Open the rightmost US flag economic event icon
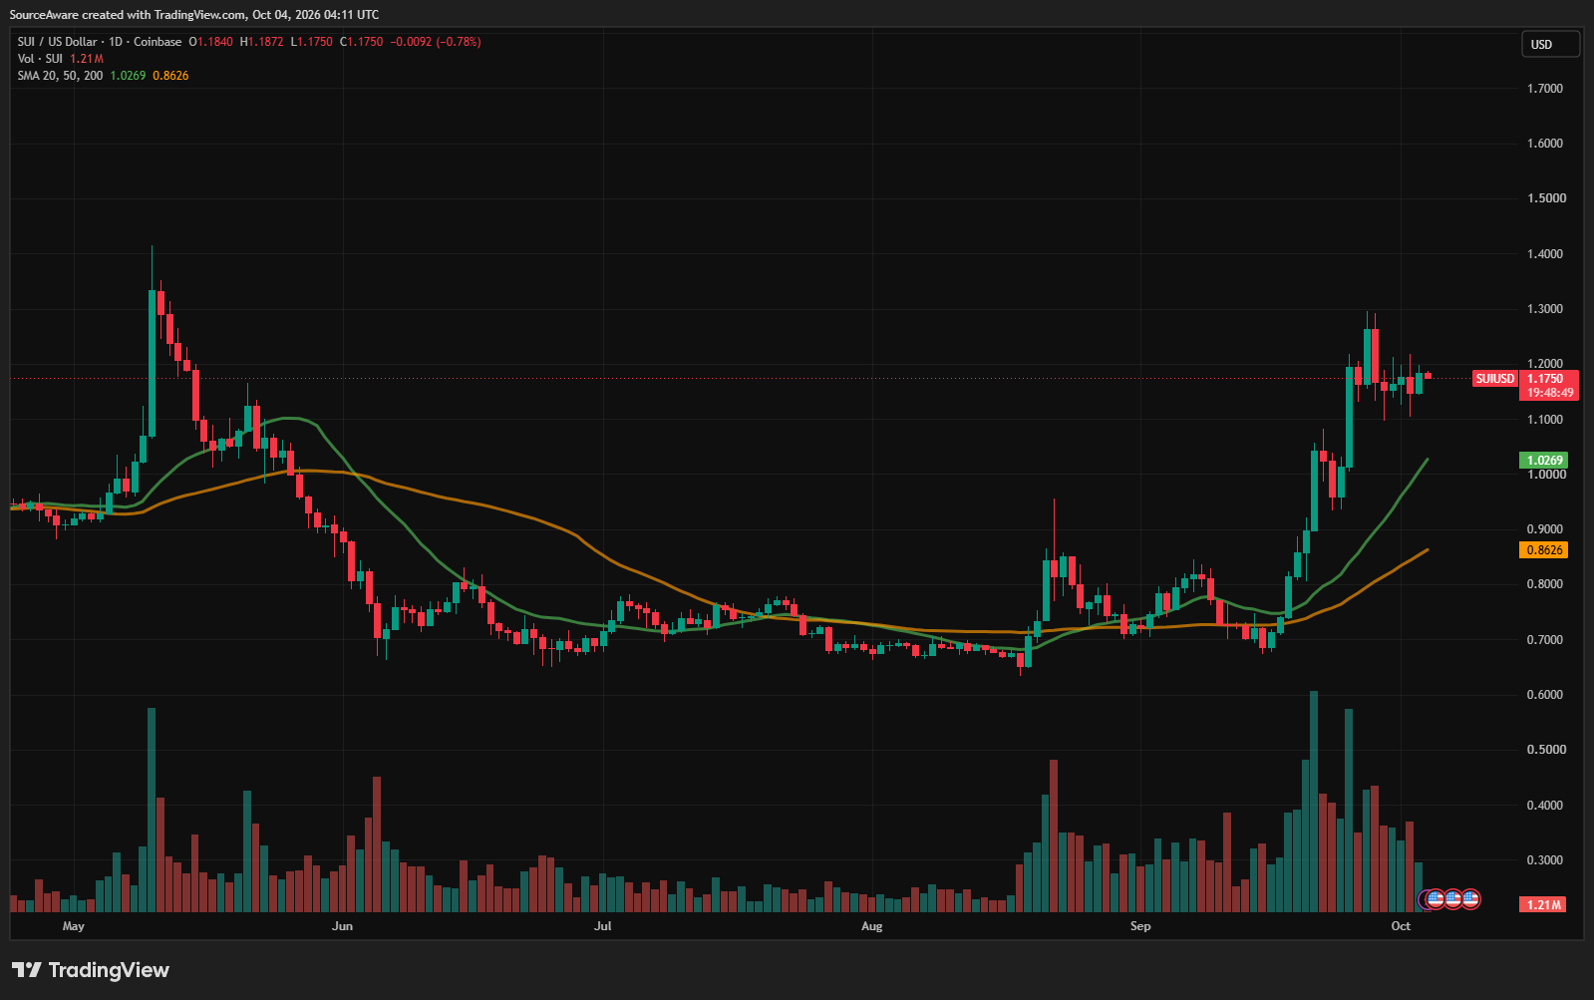 pyautogui.click(x=1470, y=899)
